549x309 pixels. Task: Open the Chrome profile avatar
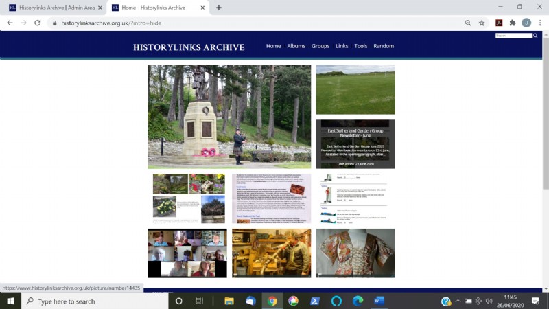(x=526, y=23)
